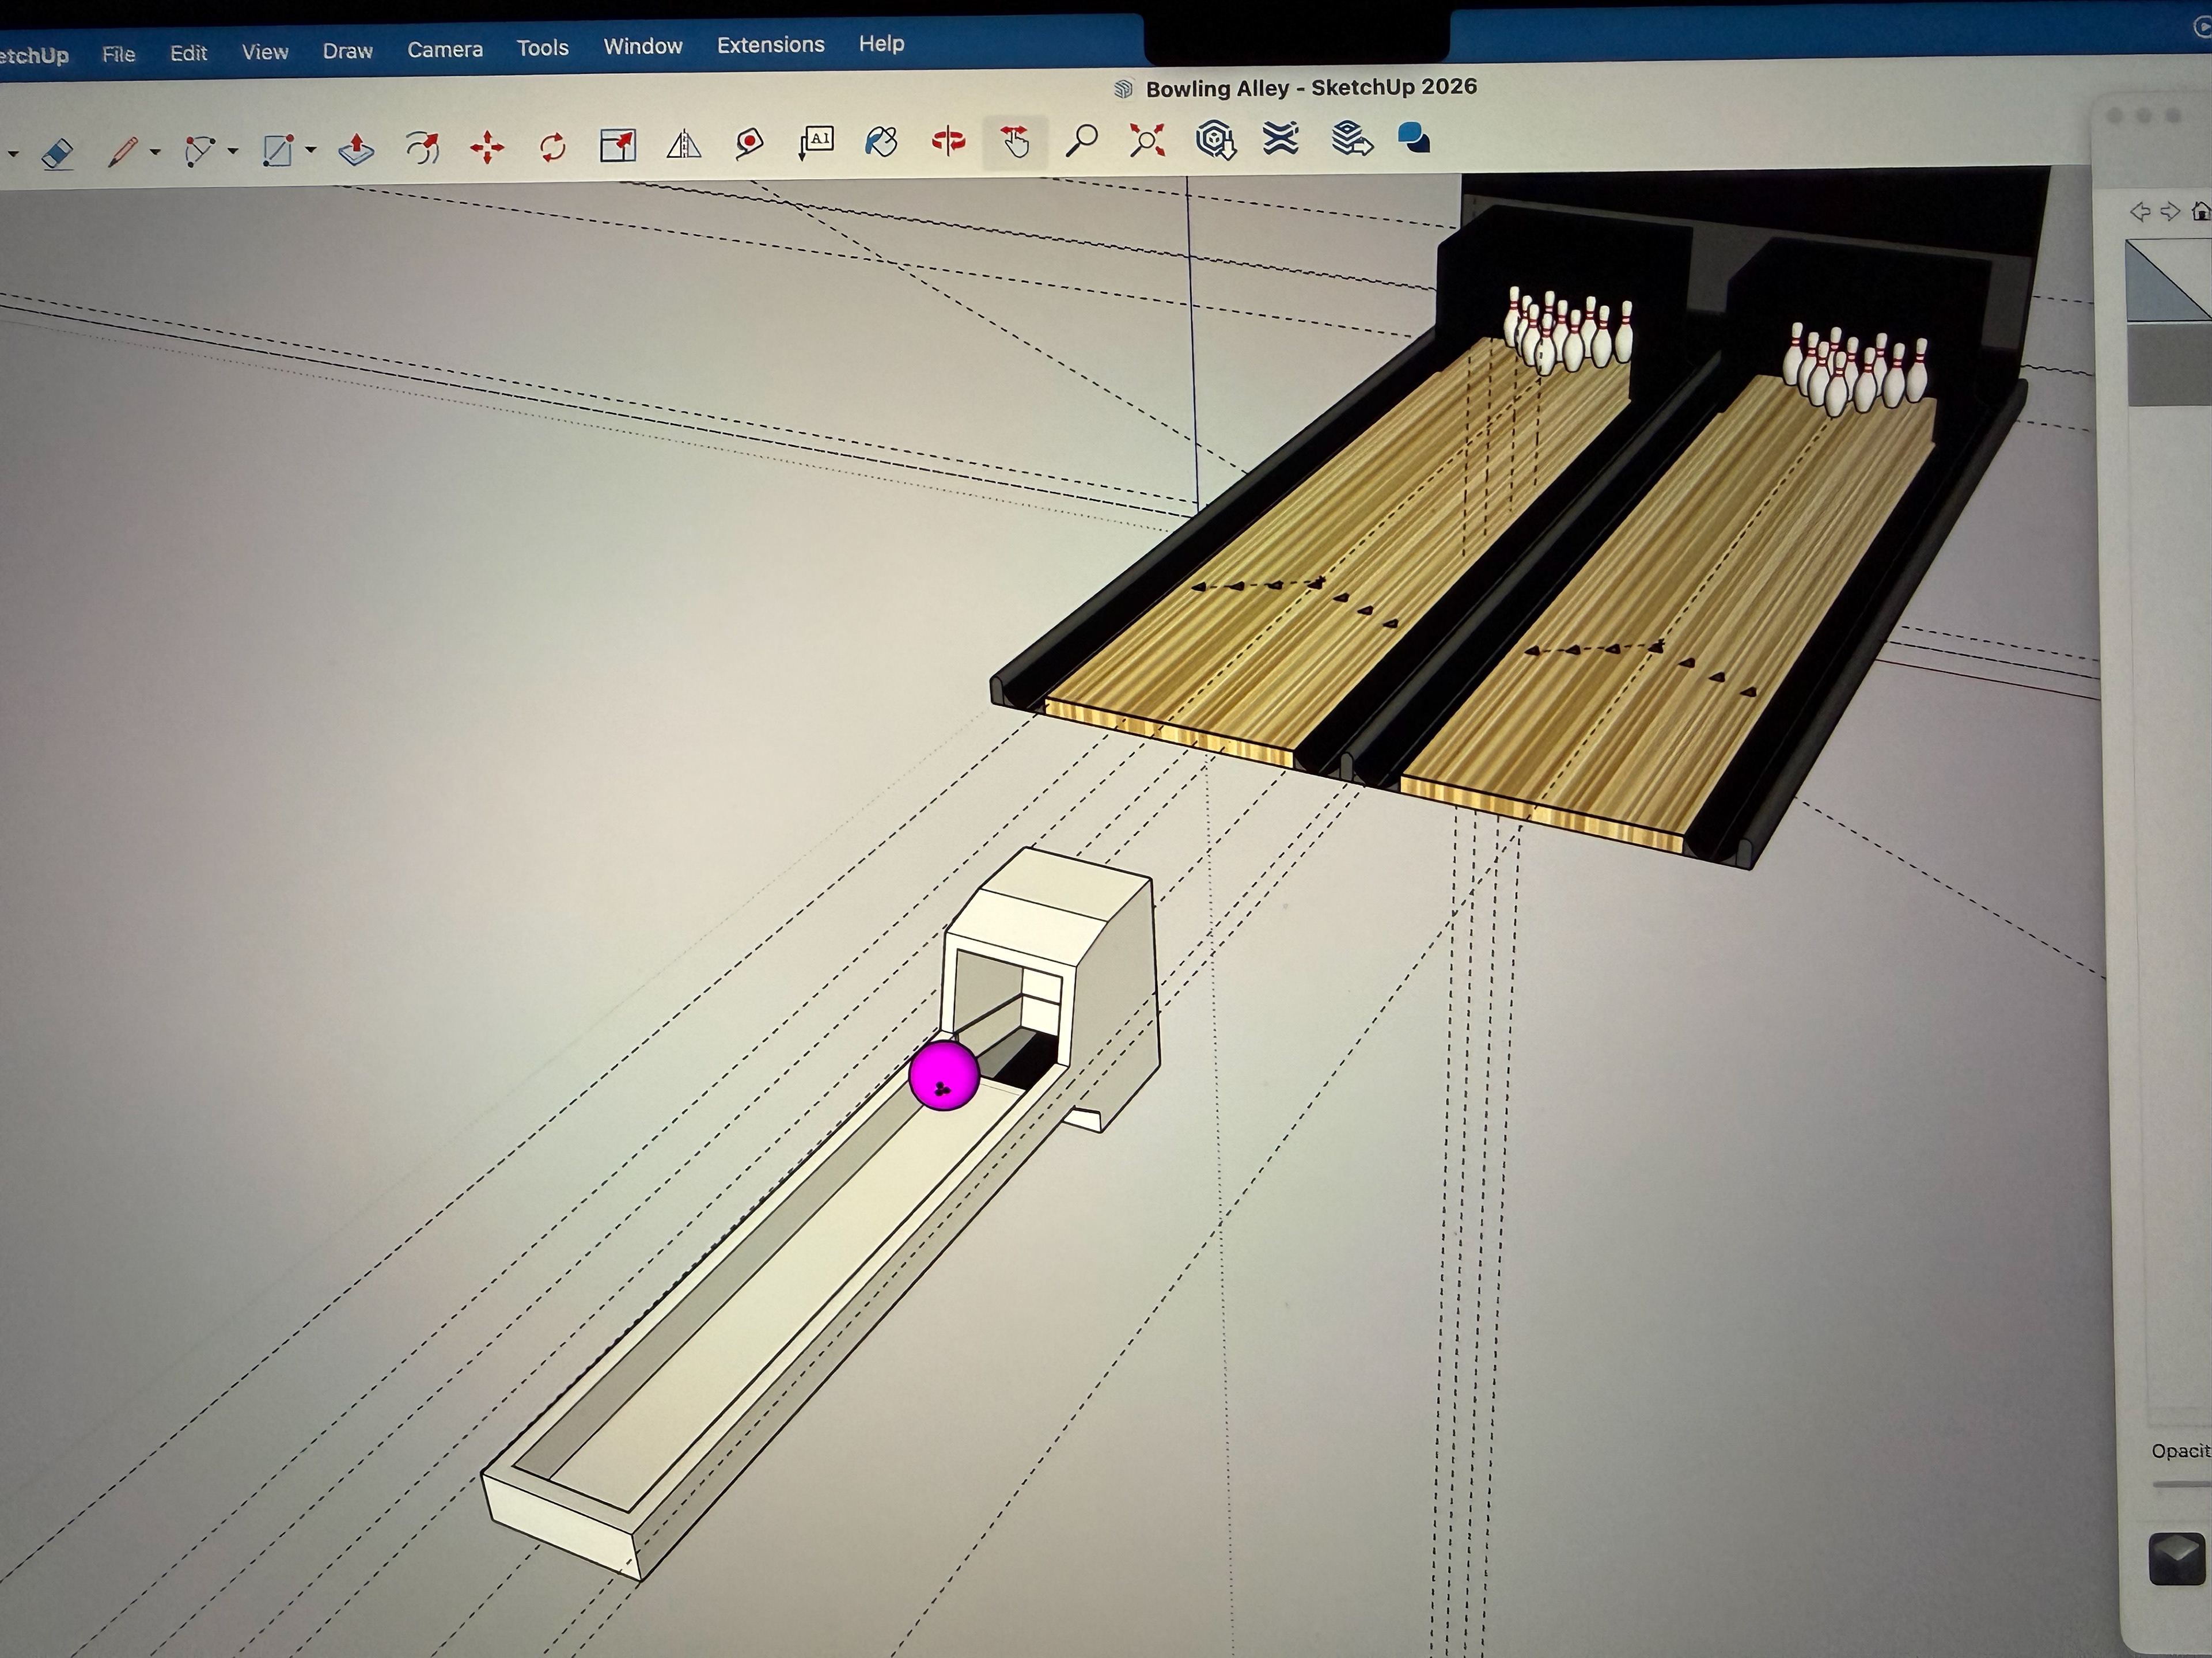Open 3D Warehouse from toolbar
This screenshot has width=2212, height=1658.
point(1215,140)
